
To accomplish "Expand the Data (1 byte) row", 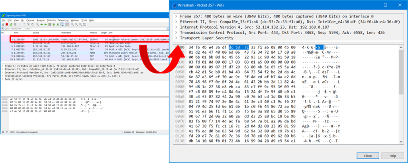I will click(2, 79).
